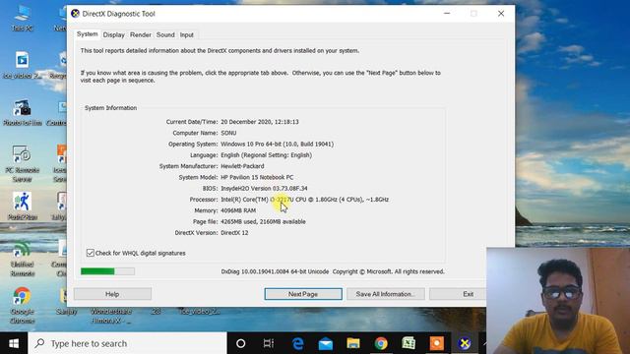Switch to the Sound tab
The width and height of the screenshot is (630, 354).
165,35
